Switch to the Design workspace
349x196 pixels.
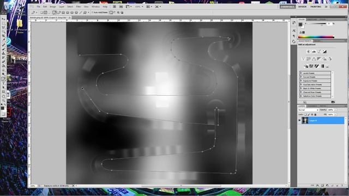pyautogui.click(x=302, y=7)
